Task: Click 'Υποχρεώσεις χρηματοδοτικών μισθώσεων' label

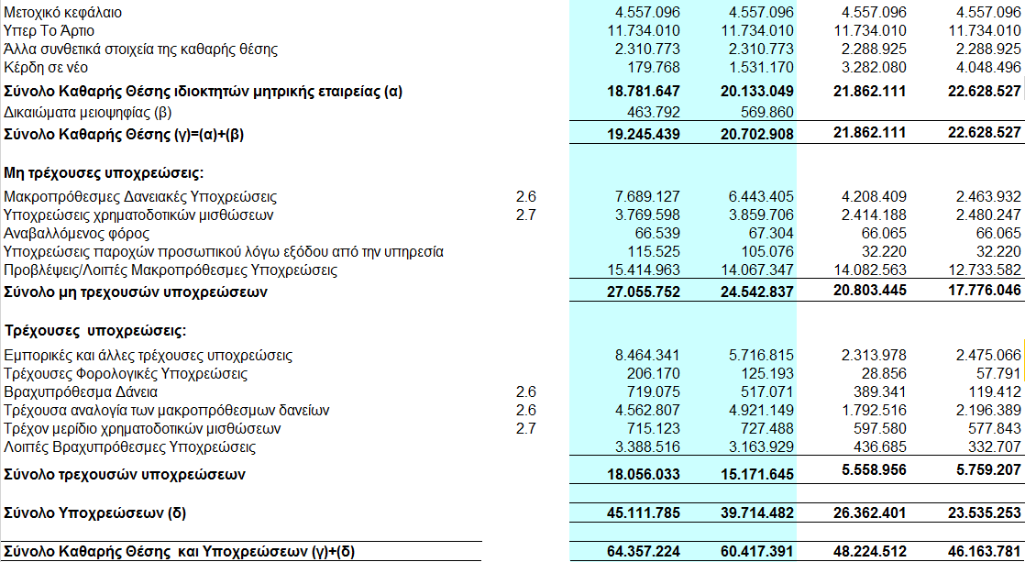Action: 138,215
